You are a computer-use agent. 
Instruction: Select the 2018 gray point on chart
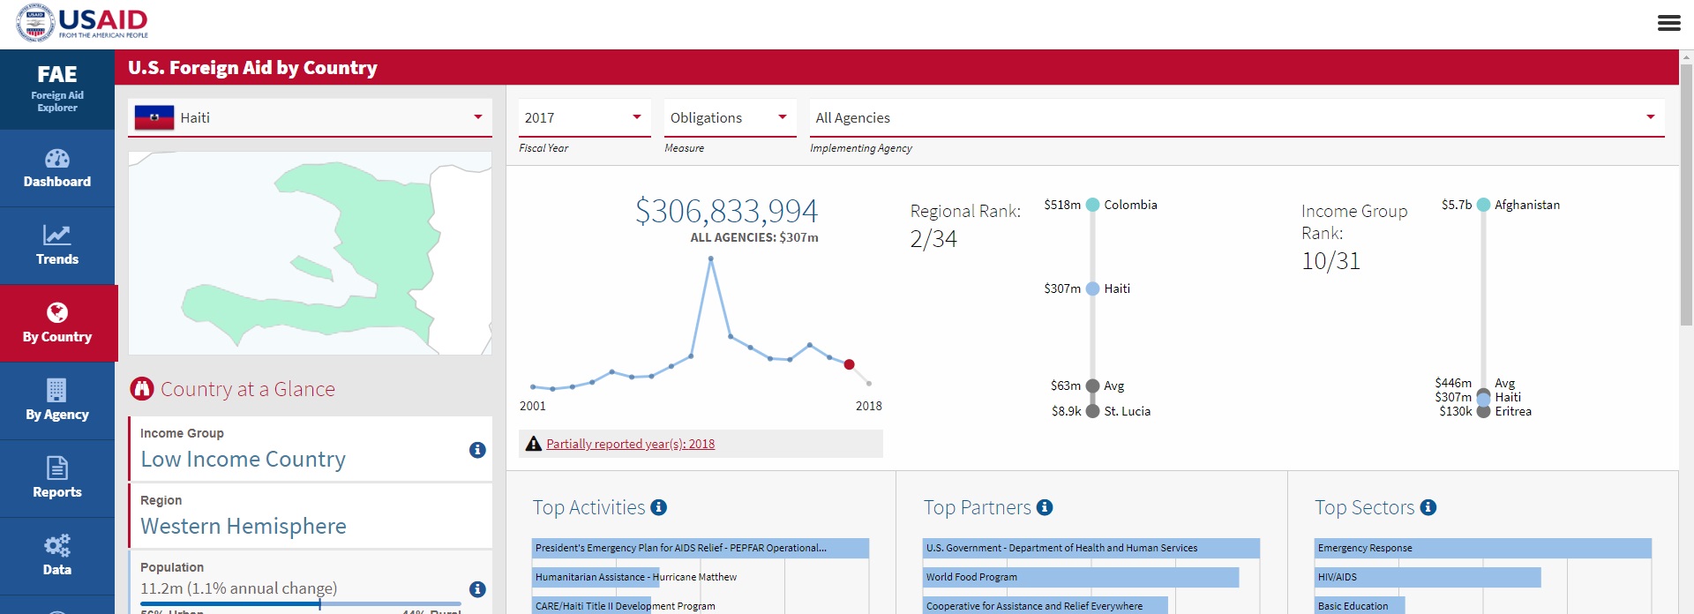869,383
